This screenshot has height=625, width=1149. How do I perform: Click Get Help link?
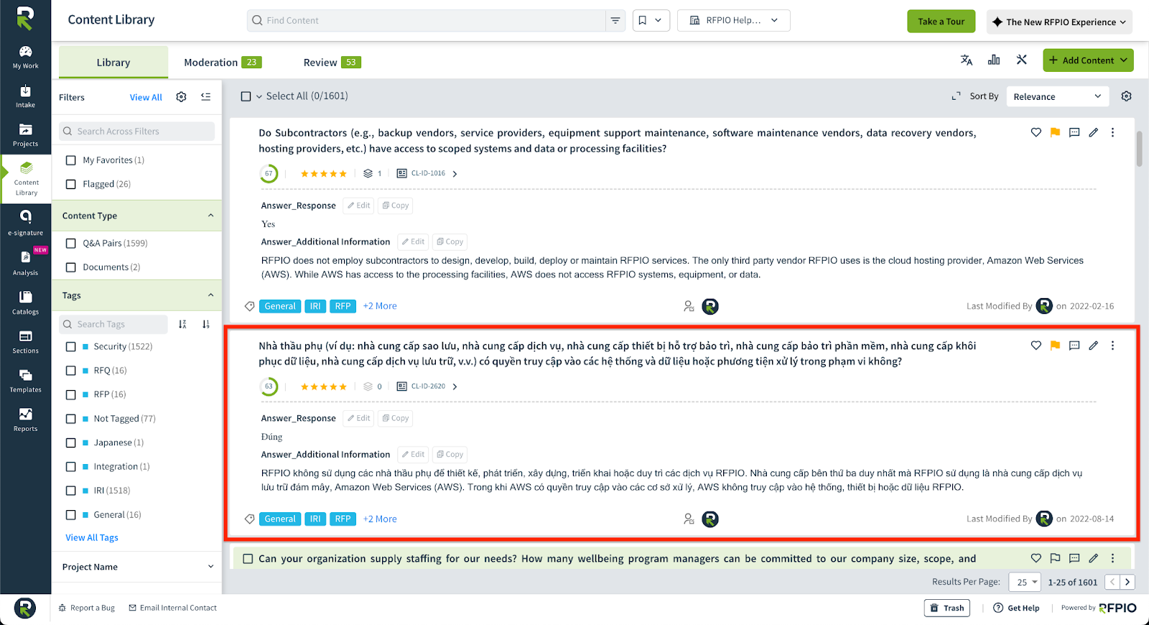pos(1016,608)
